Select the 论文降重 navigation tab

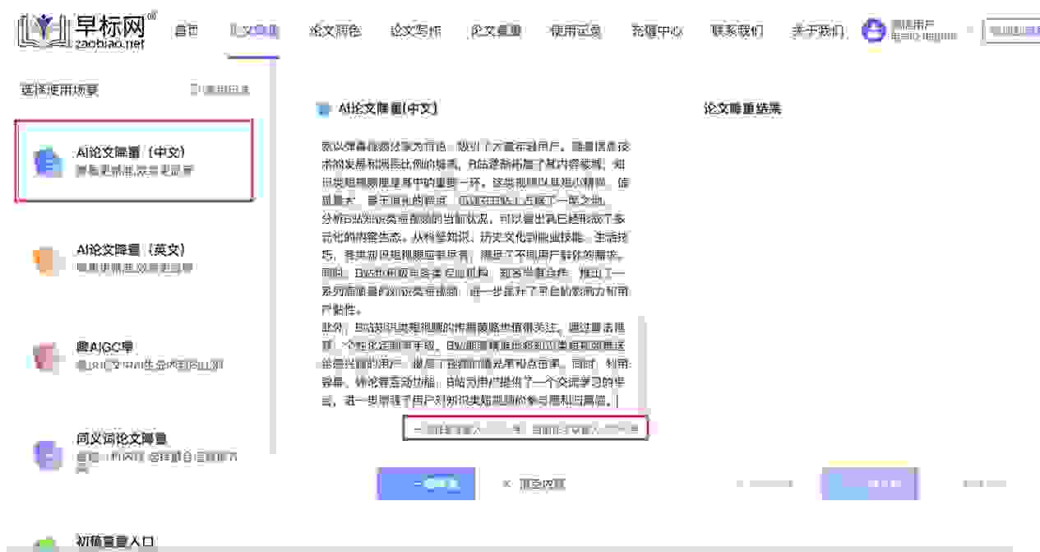255,31
